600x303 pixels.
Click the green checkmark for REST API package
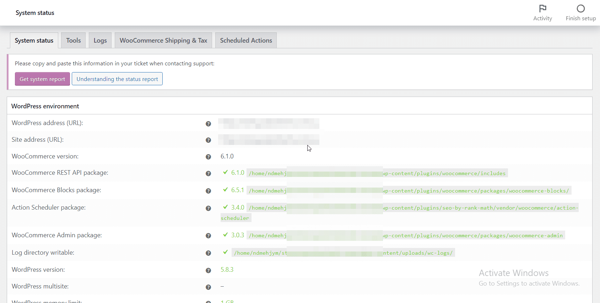coord(225,172)
